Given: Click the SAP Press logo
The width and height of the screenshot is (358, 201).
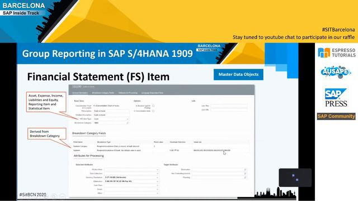Looking at the screenshot, I should tap(336, 98).
